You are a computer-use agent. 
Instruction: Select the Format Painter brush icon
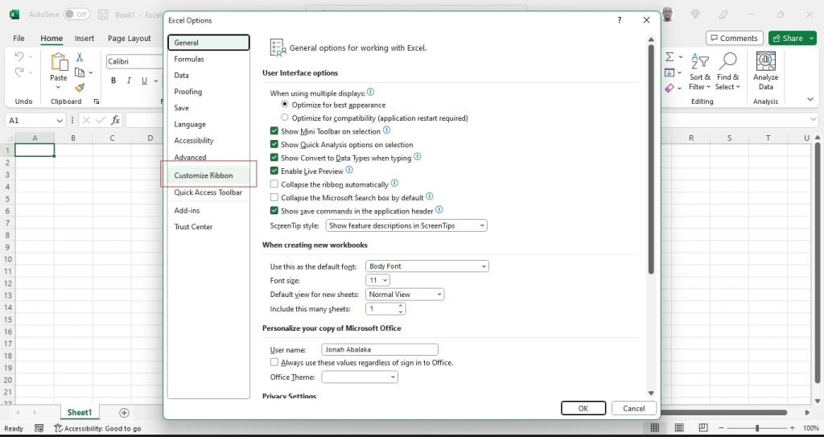click(x=80, y=88)
